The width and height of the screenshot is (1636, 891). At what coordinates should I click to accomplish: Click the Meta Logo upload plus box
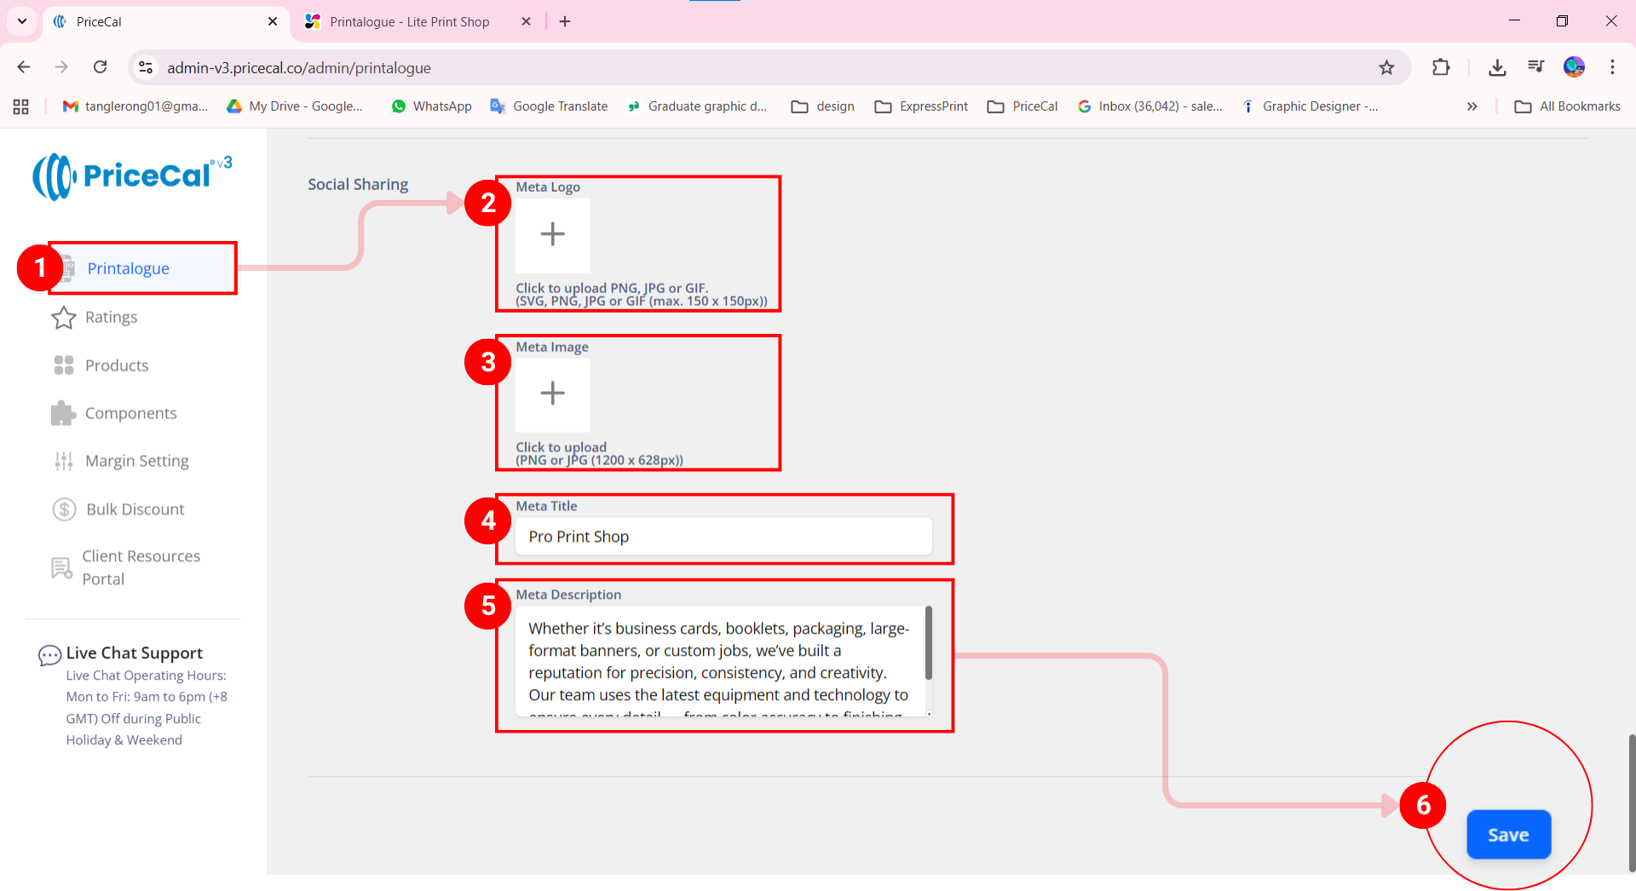(552, 234)
